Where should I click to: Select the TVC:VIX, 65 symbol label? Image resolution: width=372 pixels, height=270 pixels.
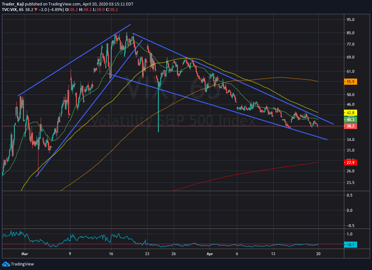13,10
